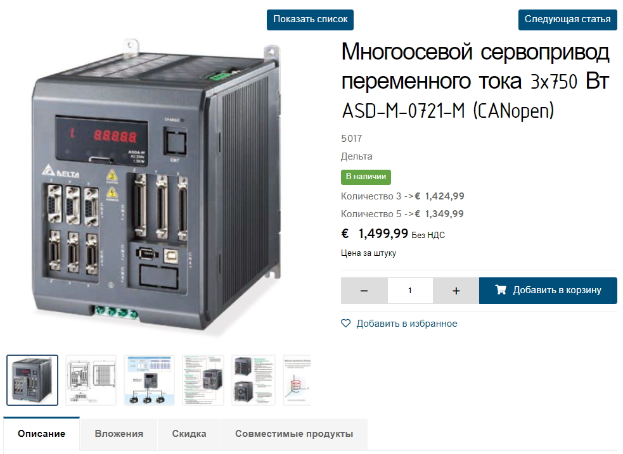Switch to the Вложения tab
The width and height of the screenshot is (623, 454).
(119, 433)
